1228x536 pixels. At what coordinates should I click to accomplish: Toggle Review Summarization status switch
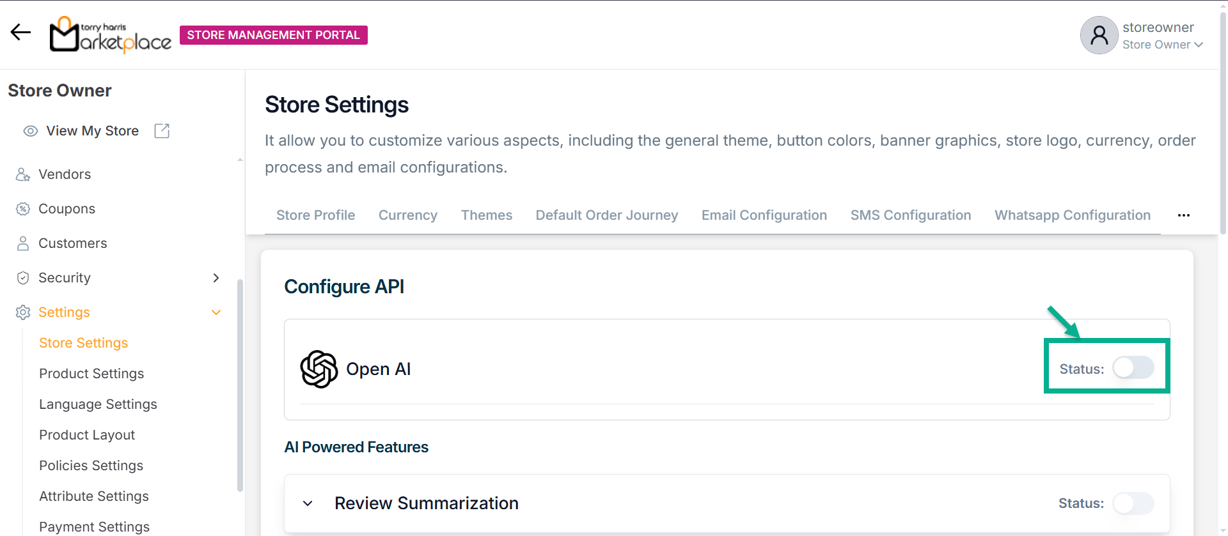pyautogui.click(x=1133, y=503)
